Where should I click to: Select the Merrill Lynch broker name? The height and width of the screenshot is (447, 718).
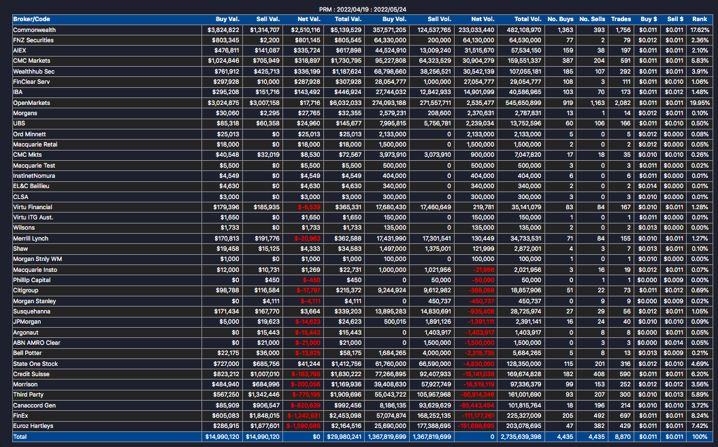coord(31,238)
